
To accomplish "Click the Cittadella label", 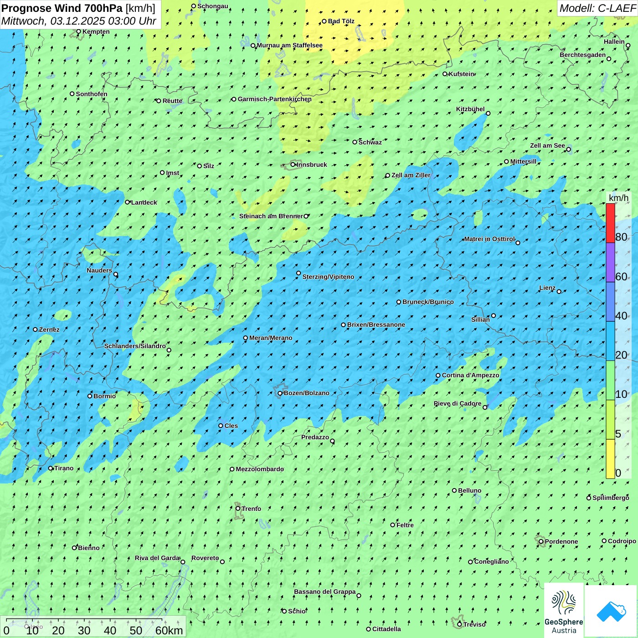I will 386,629.
